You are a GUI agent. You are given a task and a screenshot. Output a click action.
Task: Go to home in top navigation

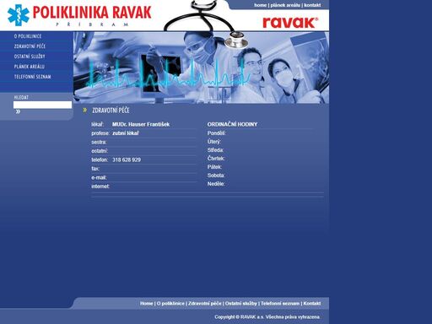[x=260, y=5]
